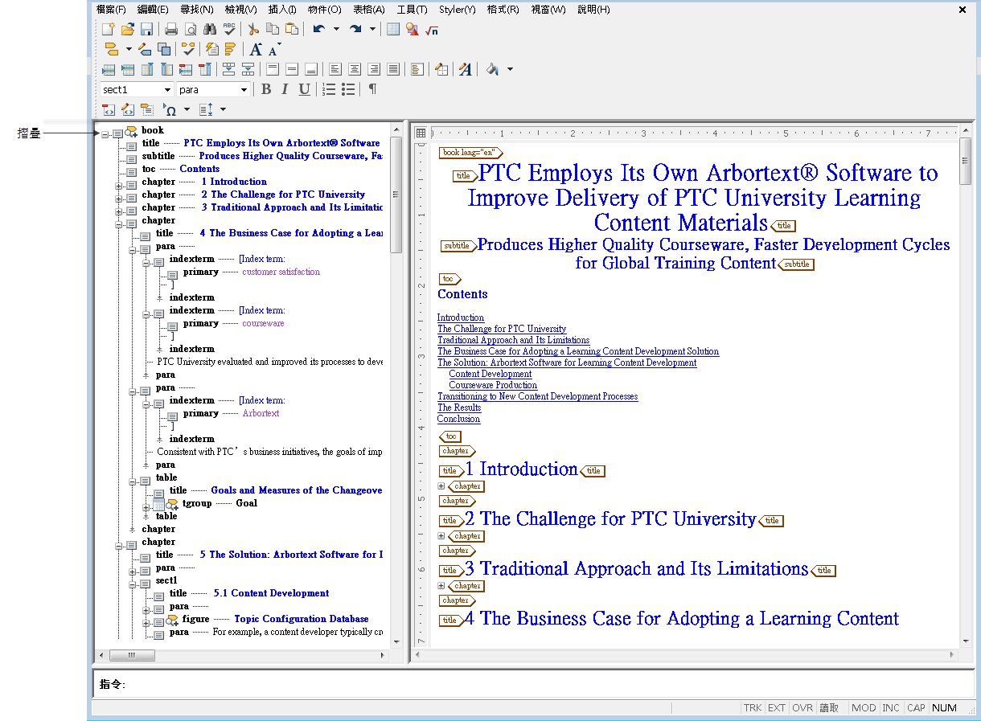
Task: Undo the last action arrow icon
Action: [x=319, y=30]
